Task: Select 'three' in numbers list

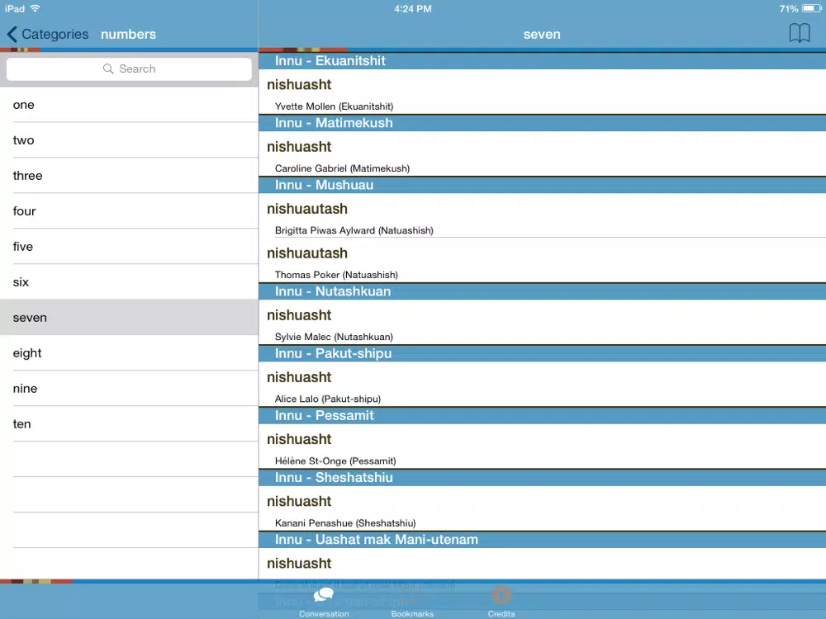Action: coord(129,176)
